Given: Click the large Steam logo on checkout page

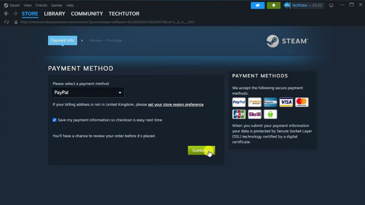Looking at the screenshot, I should tap(287, 41).
